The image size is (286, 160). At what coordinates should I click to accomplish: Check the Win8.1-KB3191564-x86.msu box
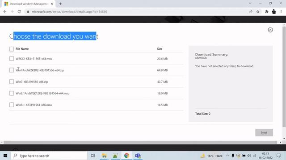click(x=12, y=105)
